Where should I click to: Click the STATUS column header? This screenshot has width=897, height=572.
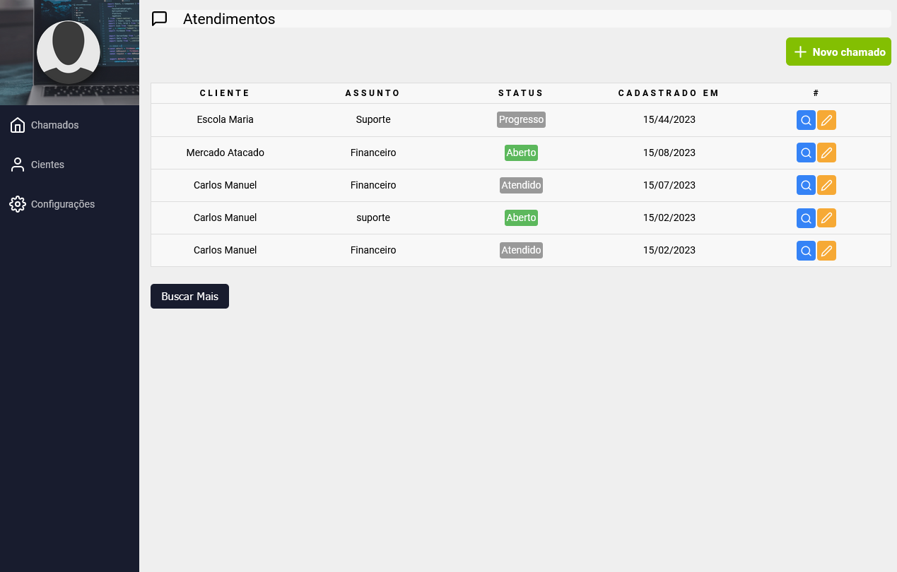point(521,93)
